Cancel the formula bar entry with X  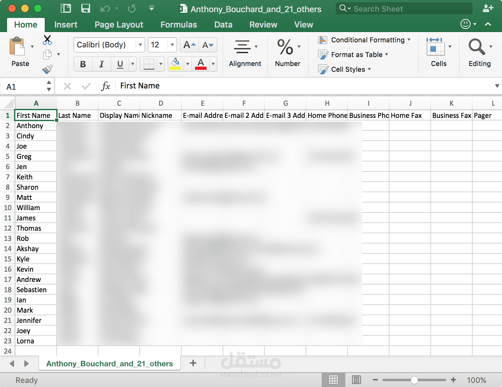point(67,86)
